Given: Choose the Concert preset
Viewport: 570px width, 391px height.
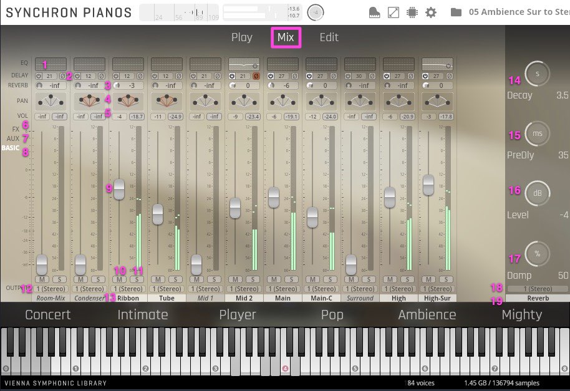Looking at the screenshot, I should pos(47,315).
